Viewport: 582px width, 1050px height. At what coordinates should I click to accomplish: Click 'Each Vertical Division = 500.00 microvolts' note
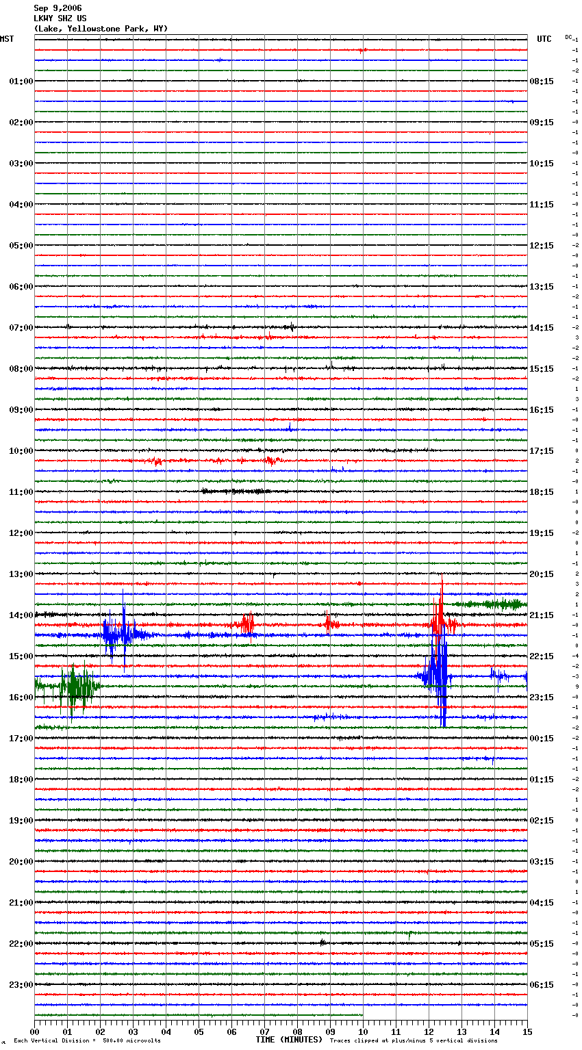[87, 1040]
